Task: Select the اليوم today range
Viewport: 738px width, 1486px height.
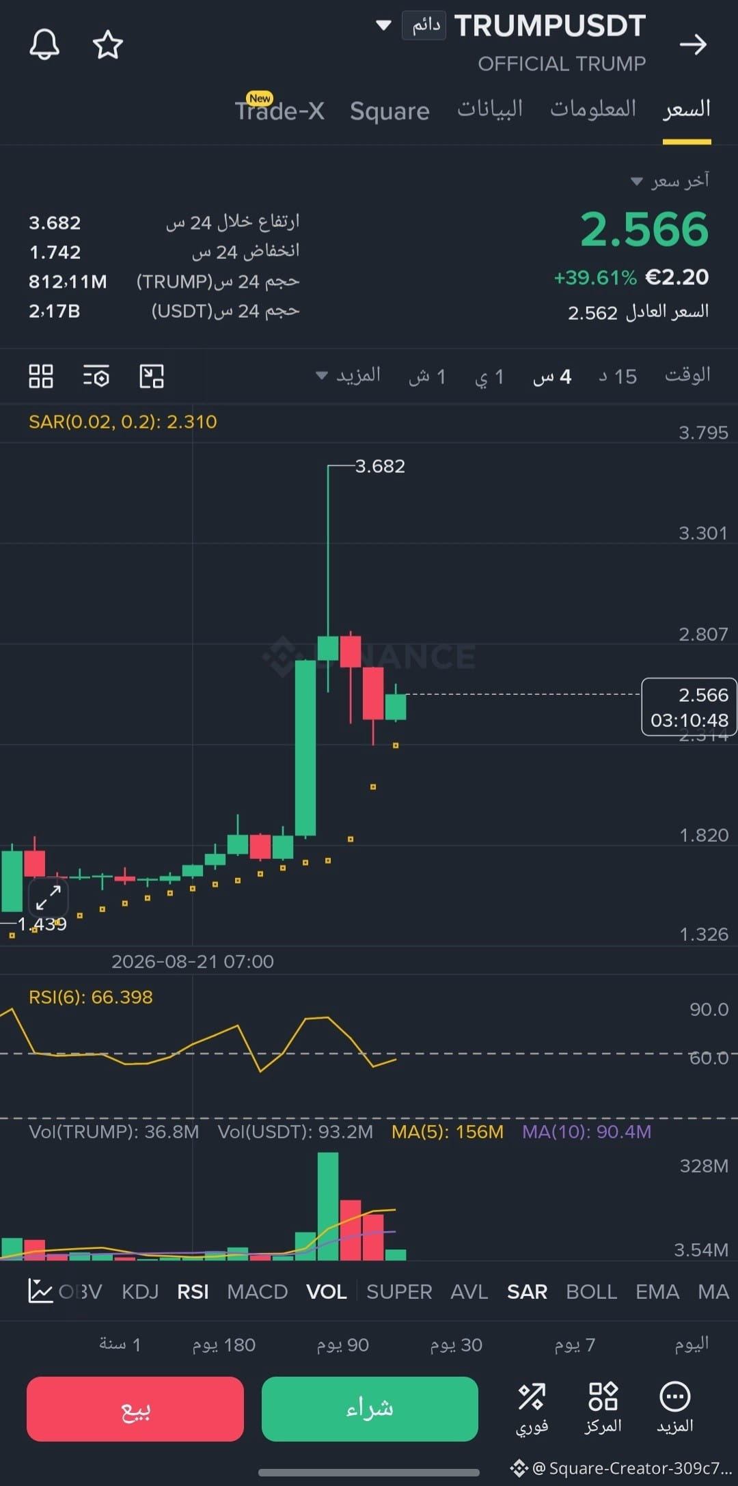Action: pos(692,1345)
